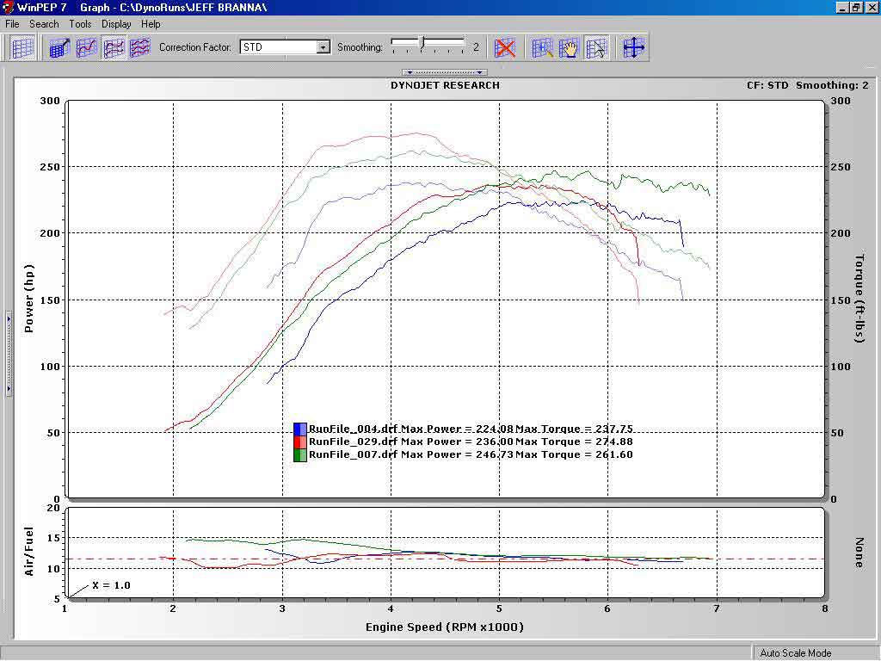The image size is (881, 661).
Task: Click the export graph icon with arrow
Action: point(59,48)
